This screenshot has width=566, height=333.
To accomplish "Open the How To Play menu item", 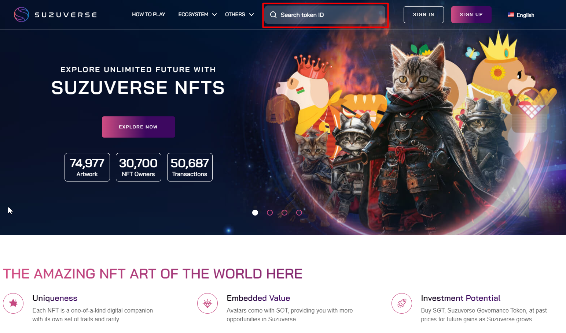I will pyautogui.click(x=148, y=15).
